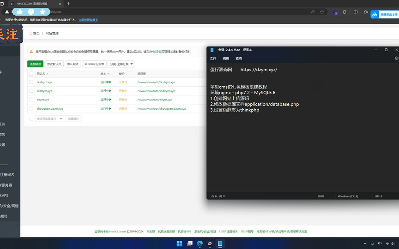The image size is (399, 249).
Task: Click 无备份 for kf.dzym.xyz
Action: click(123, 91)
